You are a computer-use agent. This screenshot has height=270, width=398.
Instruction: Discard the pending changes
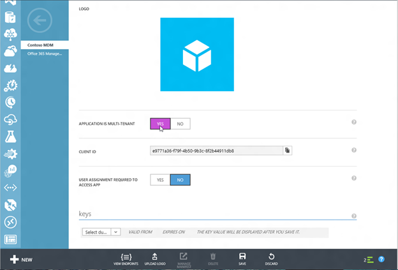(272, 257)
